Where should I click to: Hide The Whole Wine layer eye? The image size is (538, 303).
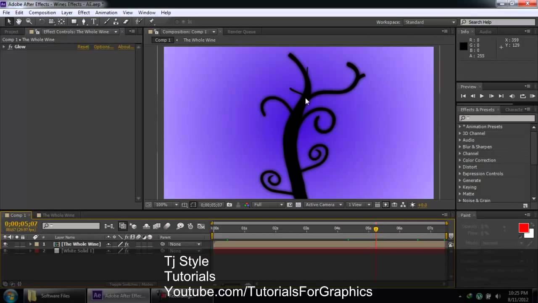(5, 244)
